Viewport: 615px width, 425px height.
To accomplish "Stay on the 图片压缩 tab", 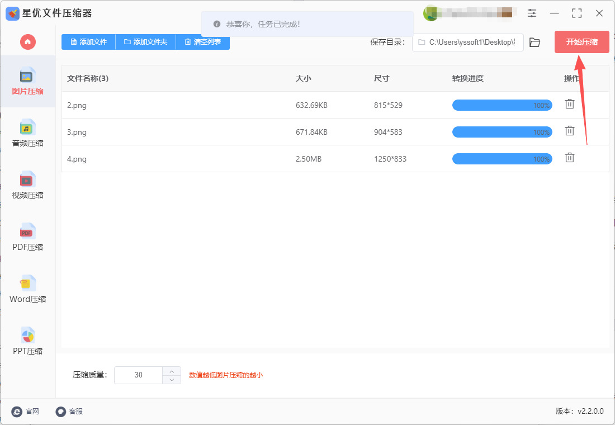I will [27, 81].
